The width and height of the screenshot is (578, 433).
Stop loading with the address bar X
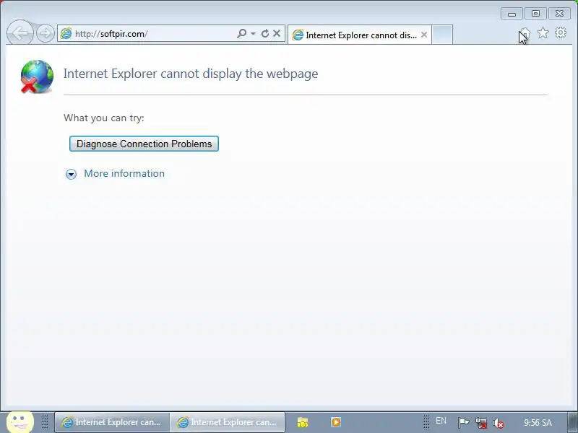tap(277, 33)
